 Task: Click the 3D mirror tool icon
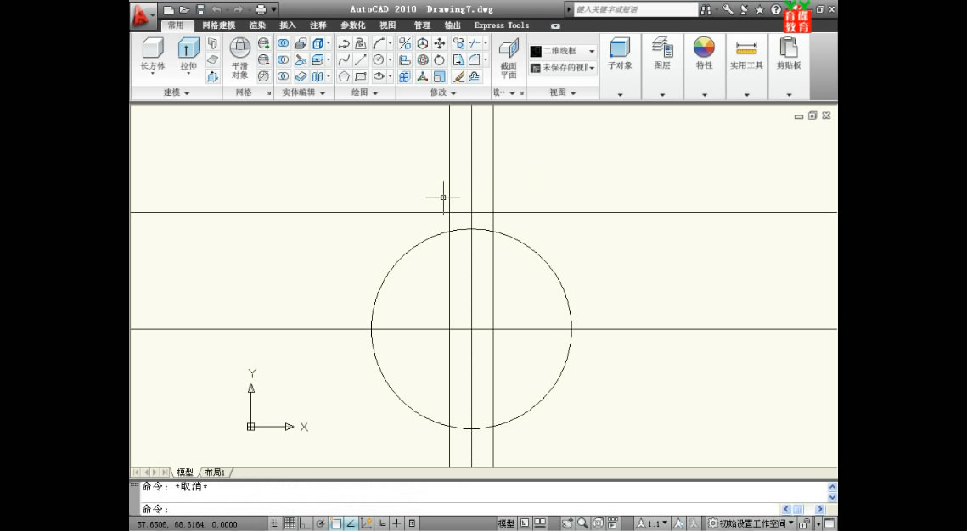coord(405,43)
